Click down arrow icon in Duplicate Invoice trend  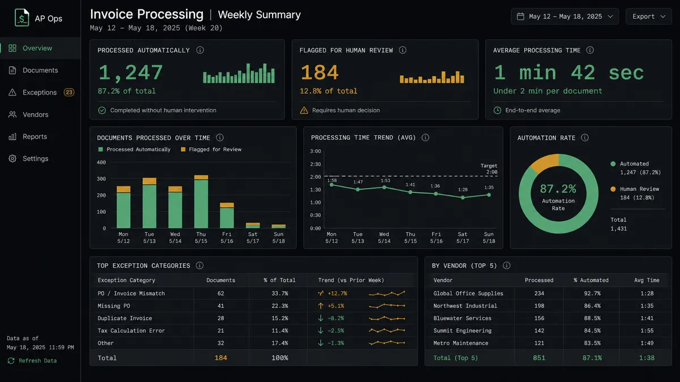click(x=321, y=318)
